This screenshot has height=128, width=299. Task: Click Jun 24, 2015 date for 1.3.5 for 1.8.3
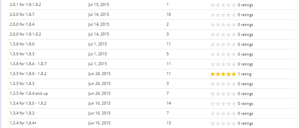(x=99, y=84)
